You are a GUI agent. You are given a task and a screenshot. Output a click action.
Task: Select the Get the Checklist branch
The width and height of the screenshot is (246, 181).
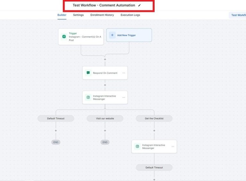154,118
